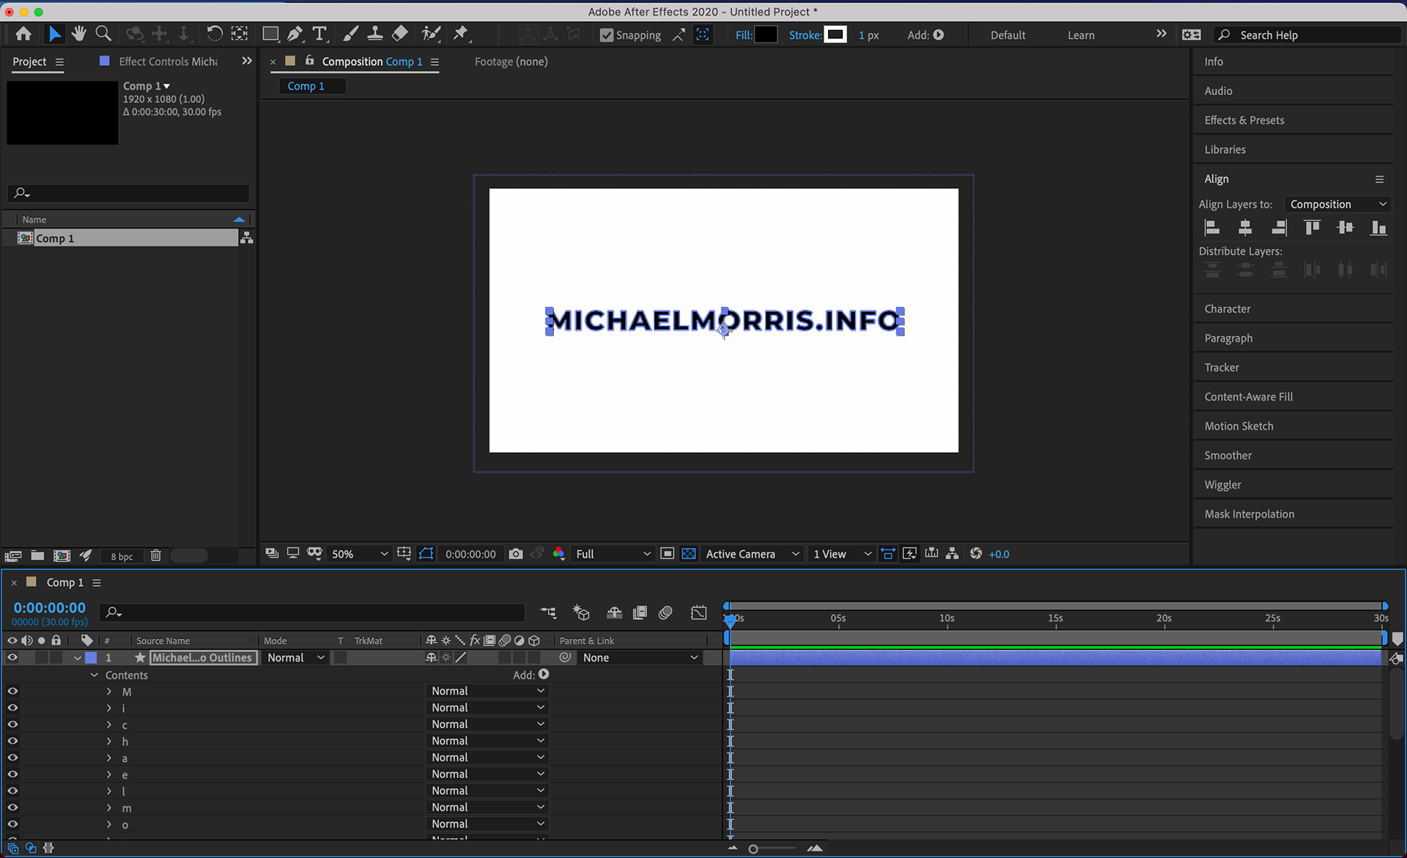Align layers to bottom edge
Viewport: 1407px width, 858px height.
(1378, 228)
